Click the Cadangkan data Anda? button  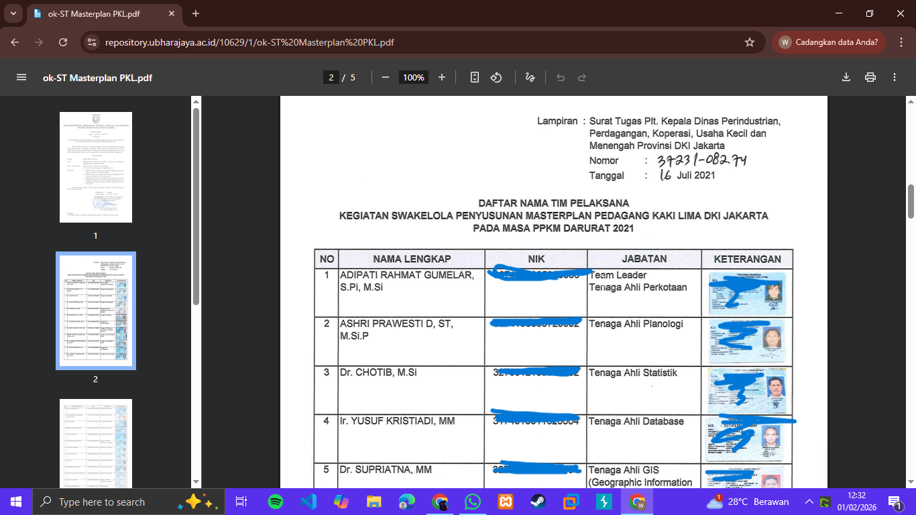(x=829, y=42)
